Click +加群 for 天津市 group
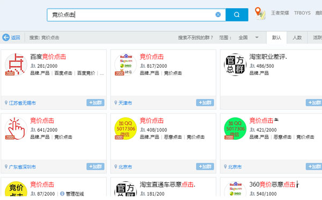 [x=205, y=103]
